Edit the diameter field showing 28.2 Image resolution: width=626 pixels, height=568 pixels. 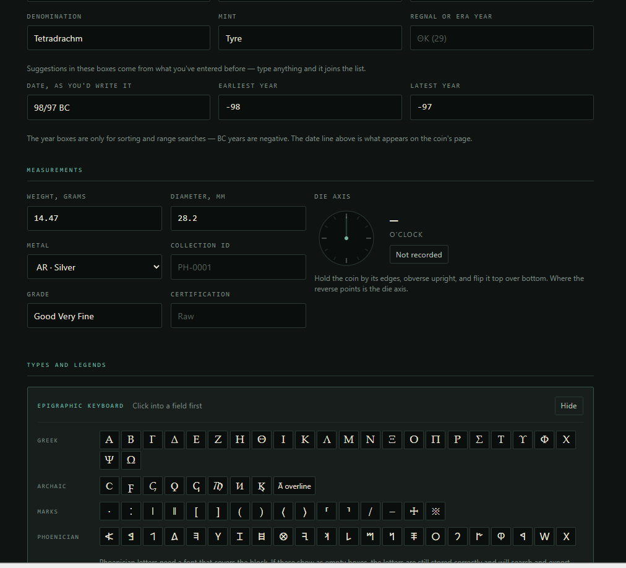pyautogui.click(x=238, y=218)
